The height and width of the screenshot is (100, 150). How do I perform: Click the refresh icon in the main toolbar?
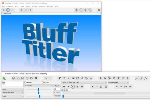tap(21, 10)
